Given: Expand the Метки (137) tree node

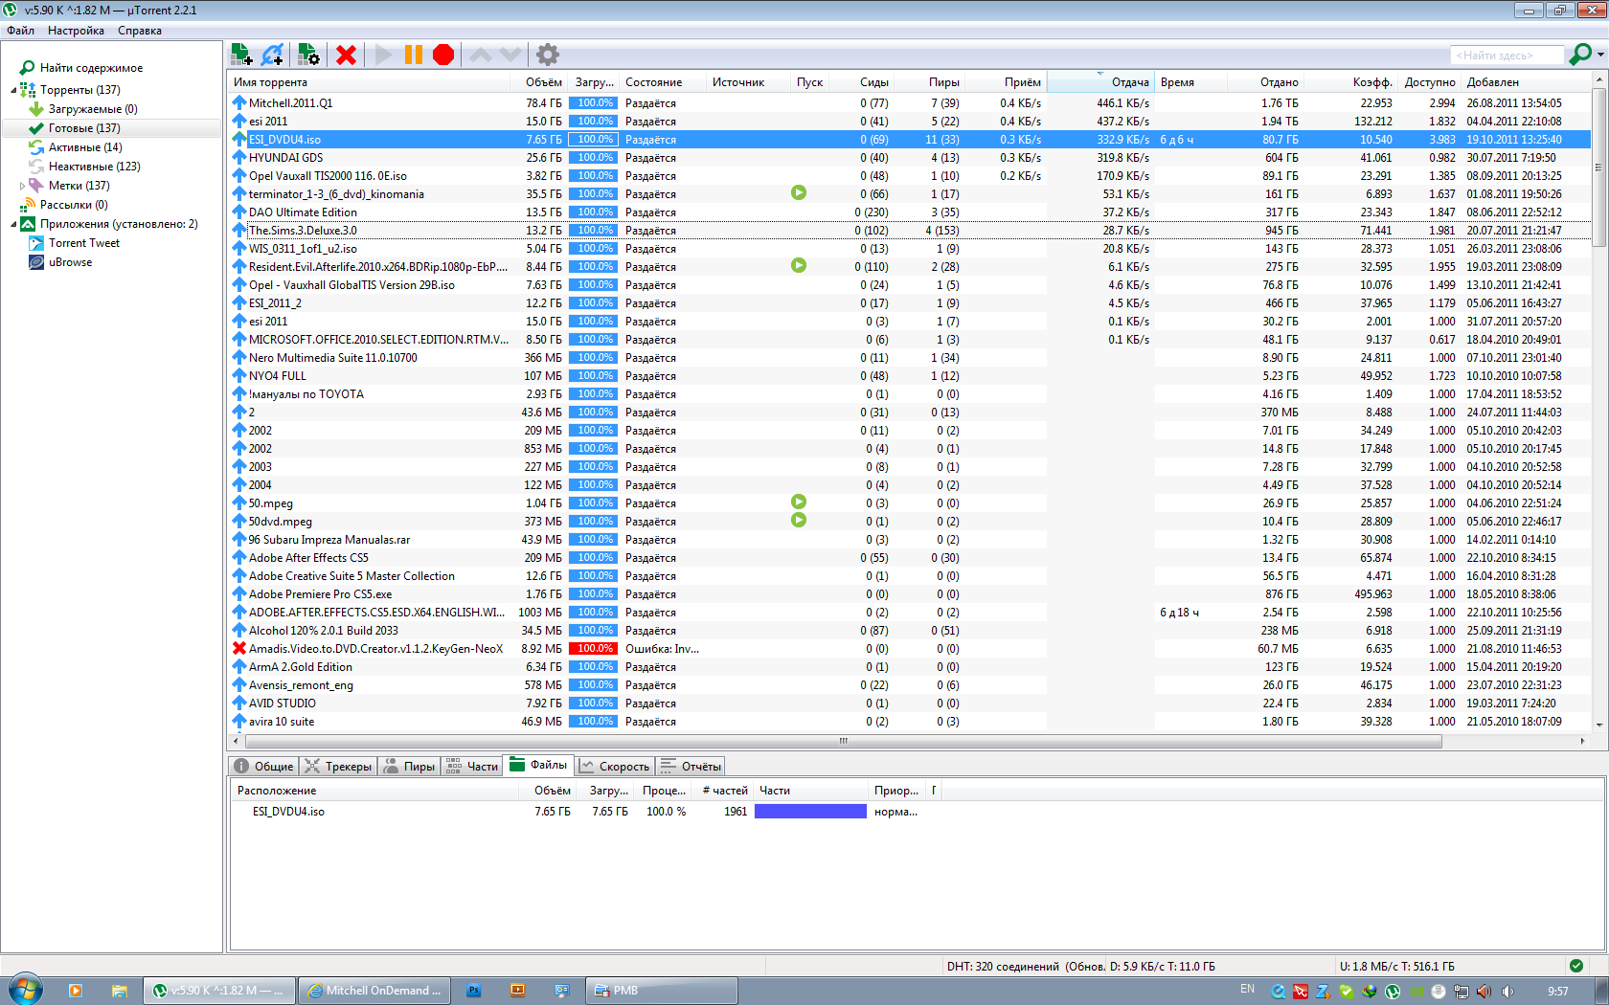Looking at the screenshot, I should (22, 186).
